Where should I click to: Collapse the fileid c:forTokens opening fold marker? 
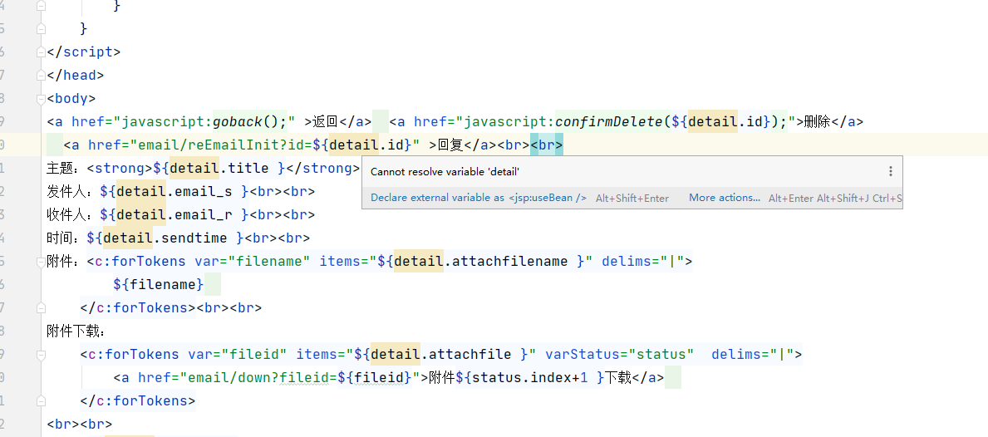(x=42, y=355)
